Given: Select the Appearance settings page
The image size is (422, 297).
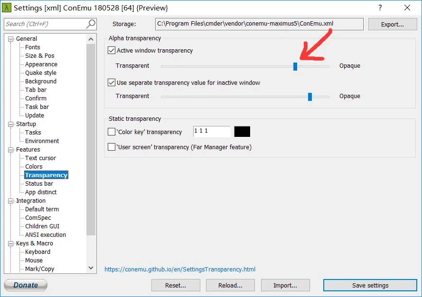Looking at the screenshot, I should click(41, 64).
